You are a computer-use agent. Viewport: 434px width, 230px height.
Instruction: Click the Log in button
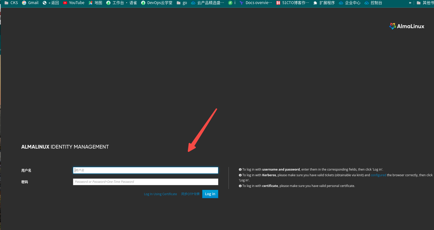210,194
